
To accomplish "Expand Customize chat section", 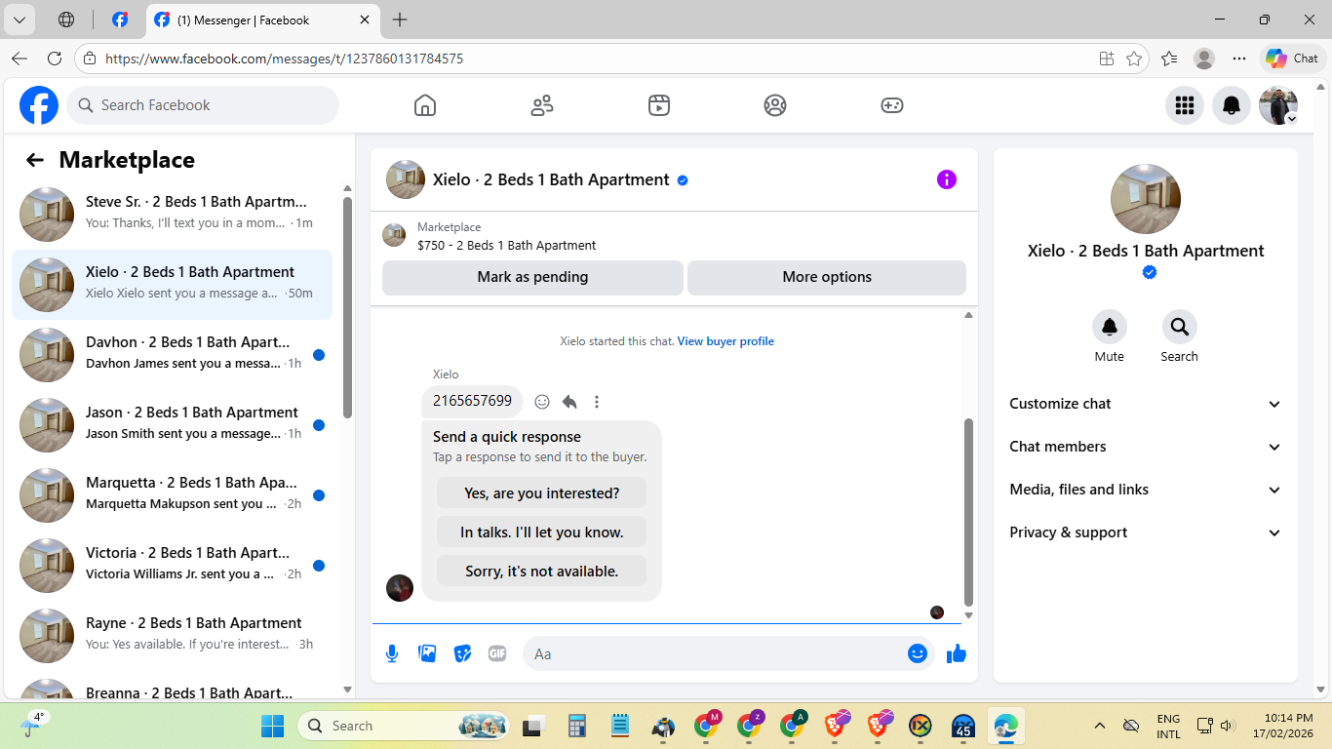I will pyautogui.click(x=1146, y=404).
